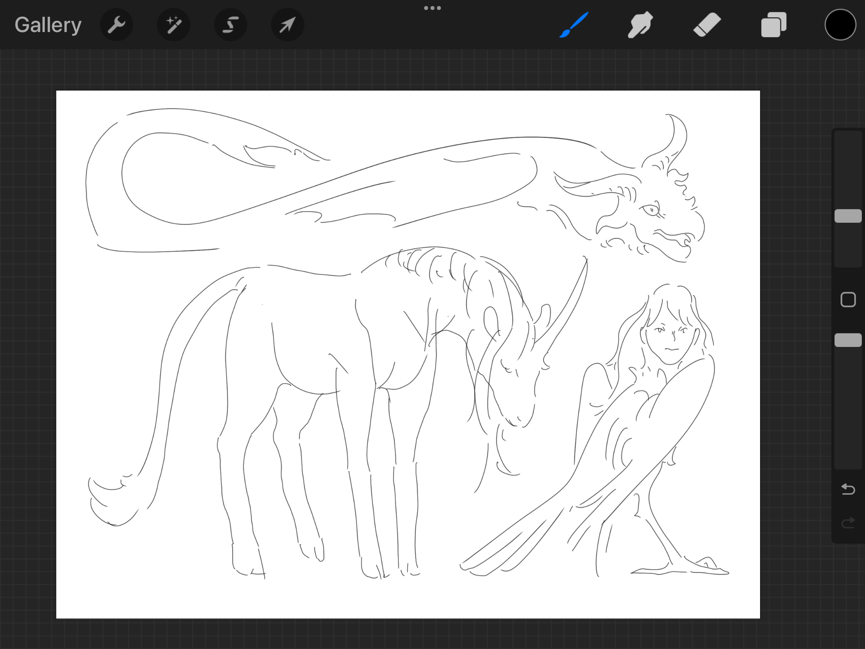Activate the Selection tool
Image resolution: width=865 pixels, height=649 pixels.
[231, 25]
